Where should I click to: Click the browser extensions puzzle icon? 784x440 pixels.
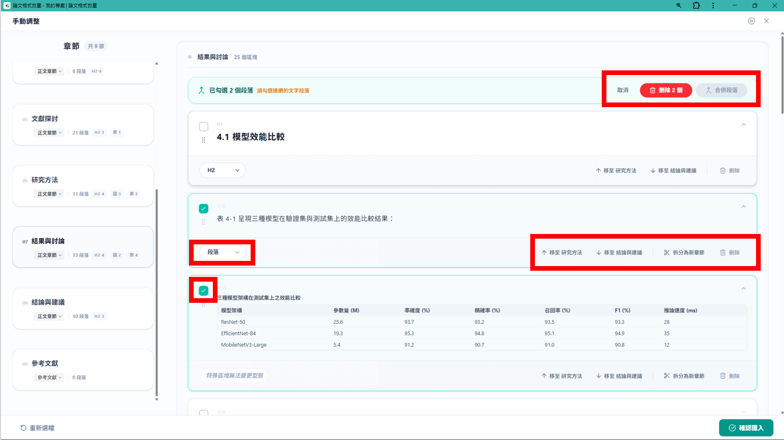[x=696, y=6]
